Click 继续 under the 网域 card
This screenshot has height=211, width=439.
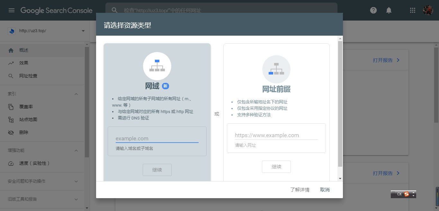[x=157, y=170]
